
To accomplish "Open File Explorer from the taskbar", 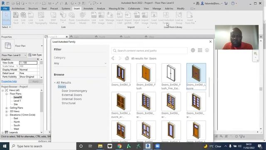I will pos(100,146).
